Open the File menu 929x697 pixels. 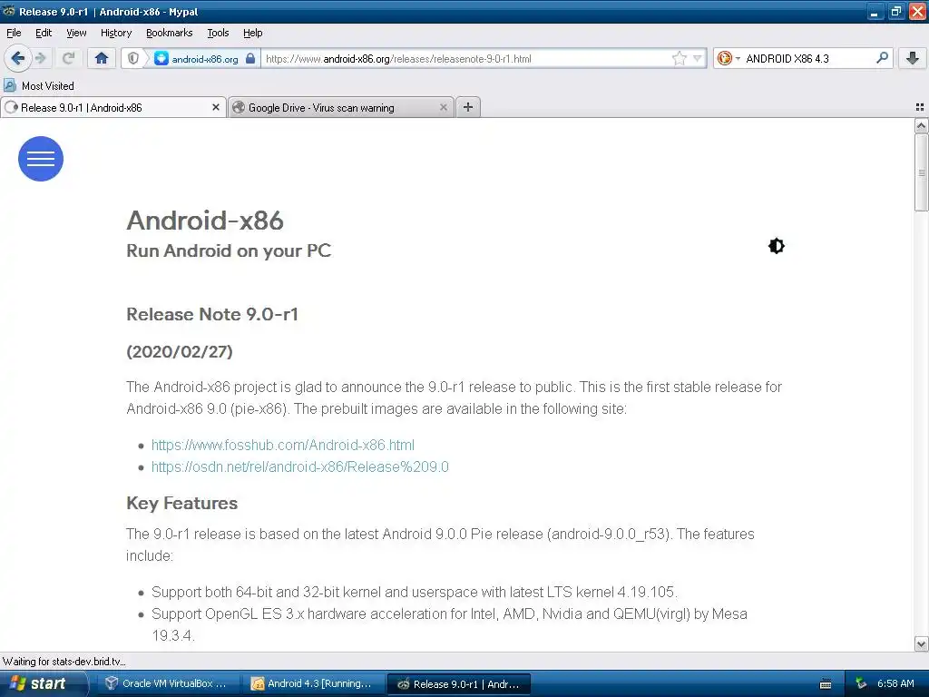14,33
